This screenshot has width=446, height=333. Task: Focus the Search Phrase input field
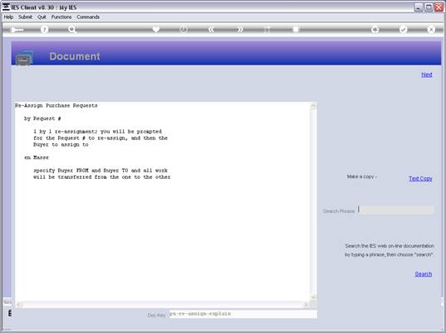pyautogui.click(x=396, y=210)
